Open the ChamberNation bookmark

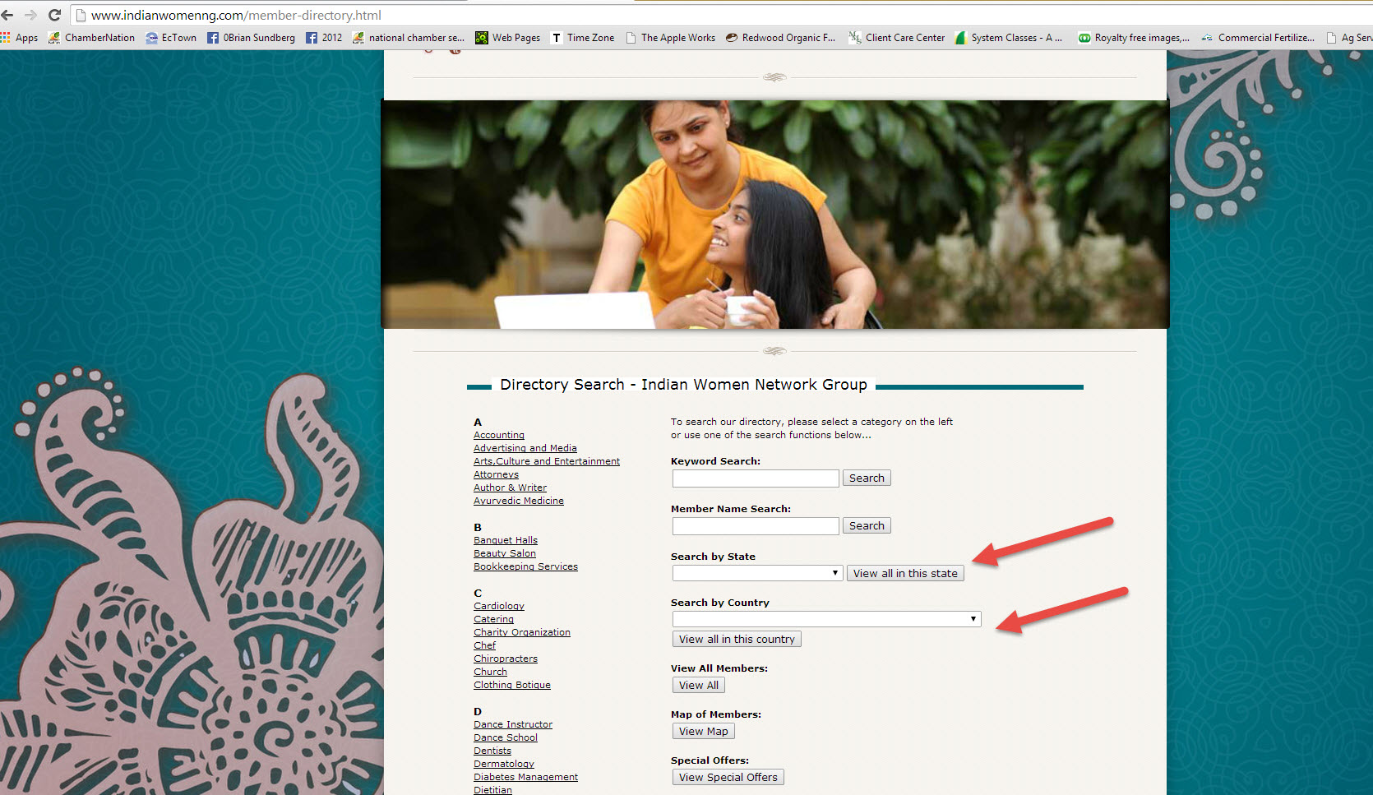tap(91, 38)
